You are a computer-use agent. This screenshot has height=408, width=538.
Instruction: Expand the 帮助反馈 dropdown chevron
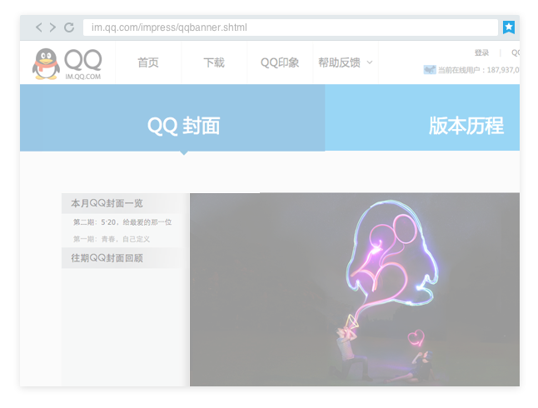tap(370, 62)
